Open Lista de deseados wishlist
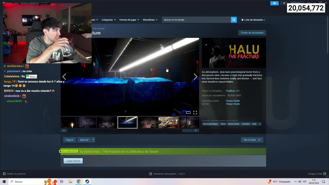Viewport: 329px width, 185px height. tap(253, 20)
